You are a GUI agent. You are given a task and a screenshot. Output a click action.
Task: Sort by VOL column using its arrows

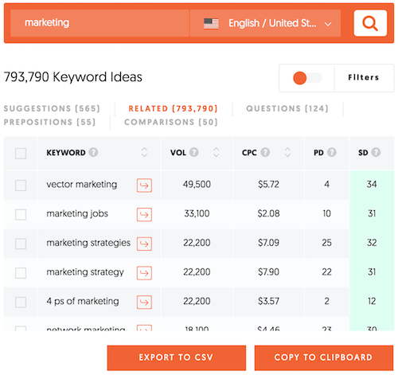[x=217, y=152]
